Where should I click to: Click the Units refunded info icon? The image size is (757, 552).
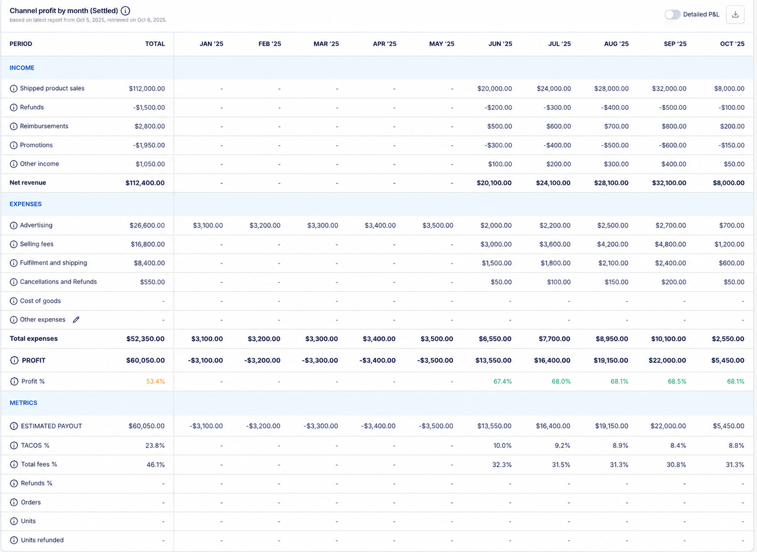tap(14, 540)
